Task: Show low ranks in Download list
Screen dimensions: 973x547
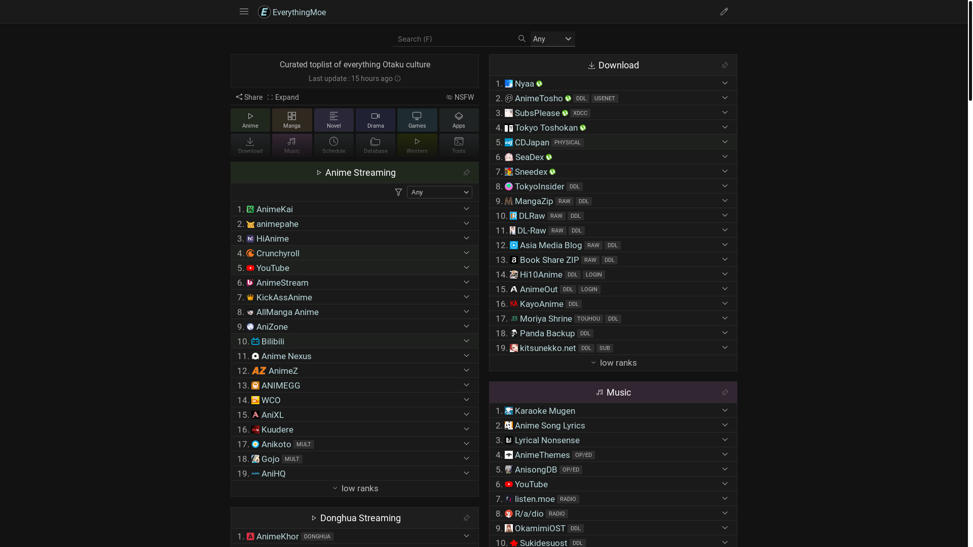Action: [613, 363]
